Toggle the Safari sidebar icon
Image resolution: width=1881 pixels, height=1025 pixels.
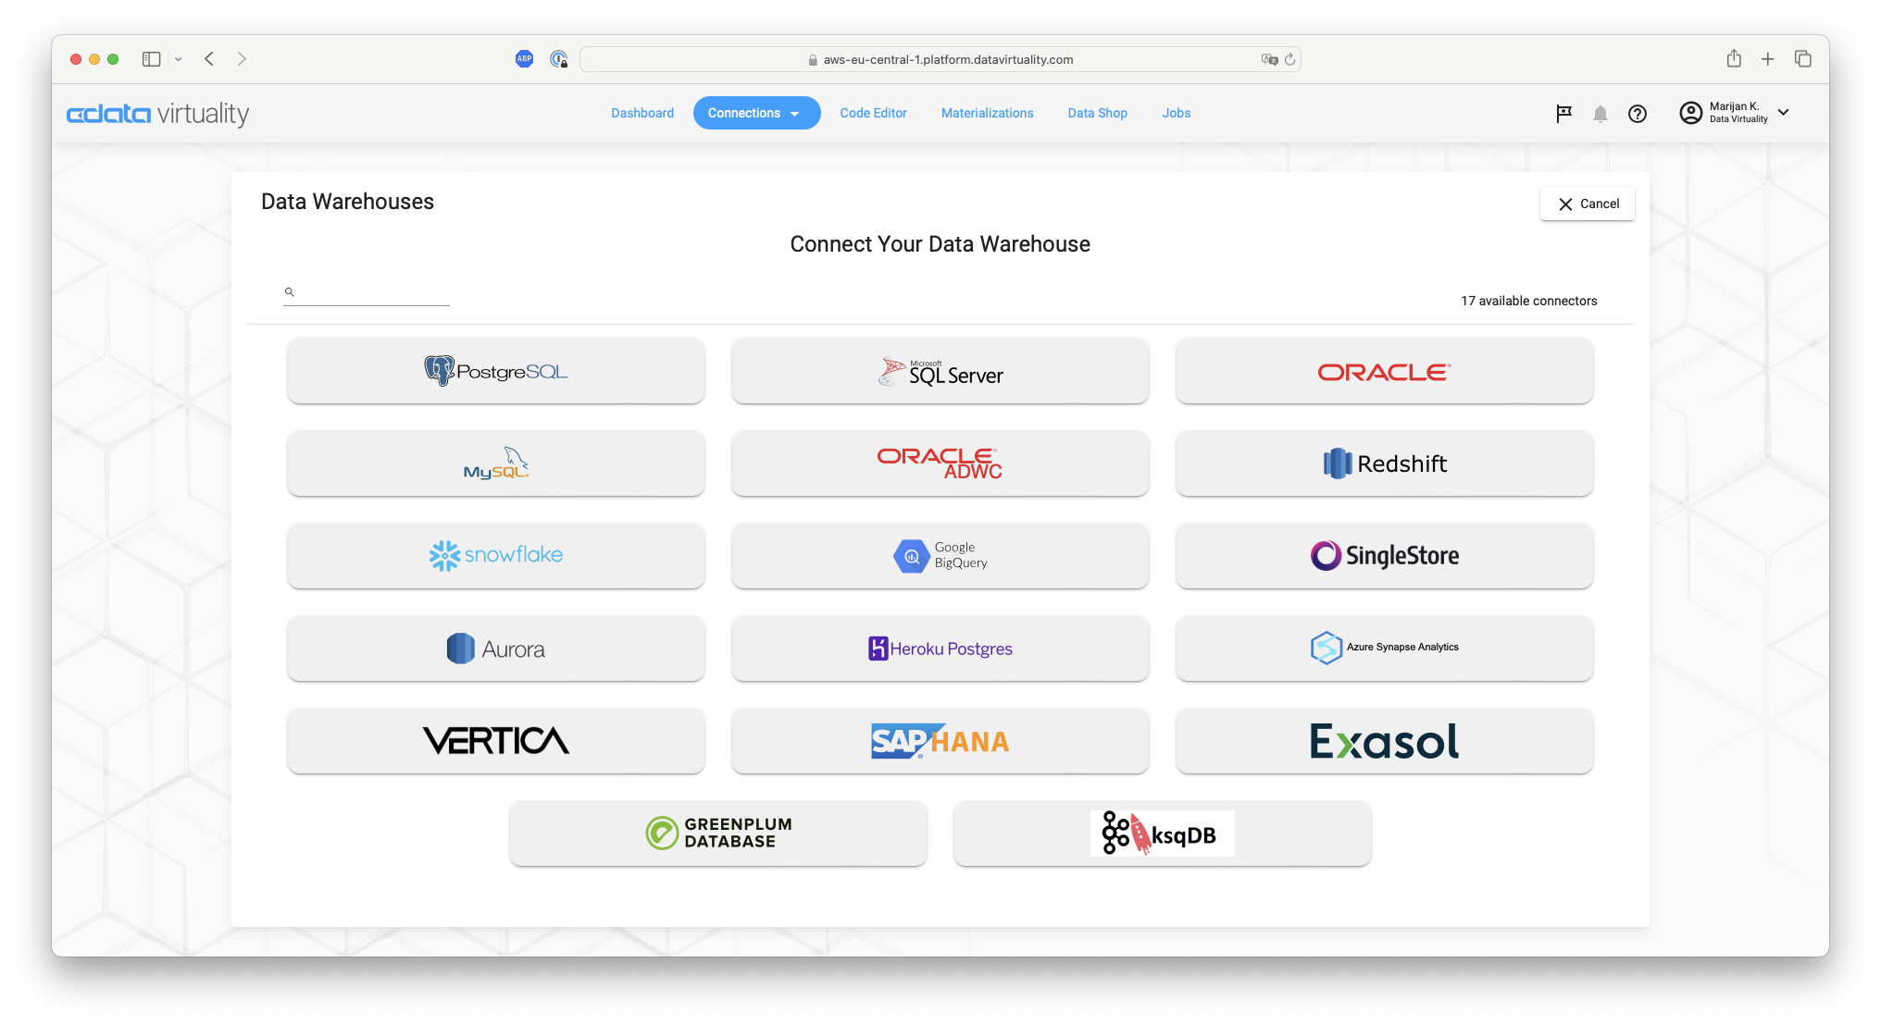(x=151, y=59)
